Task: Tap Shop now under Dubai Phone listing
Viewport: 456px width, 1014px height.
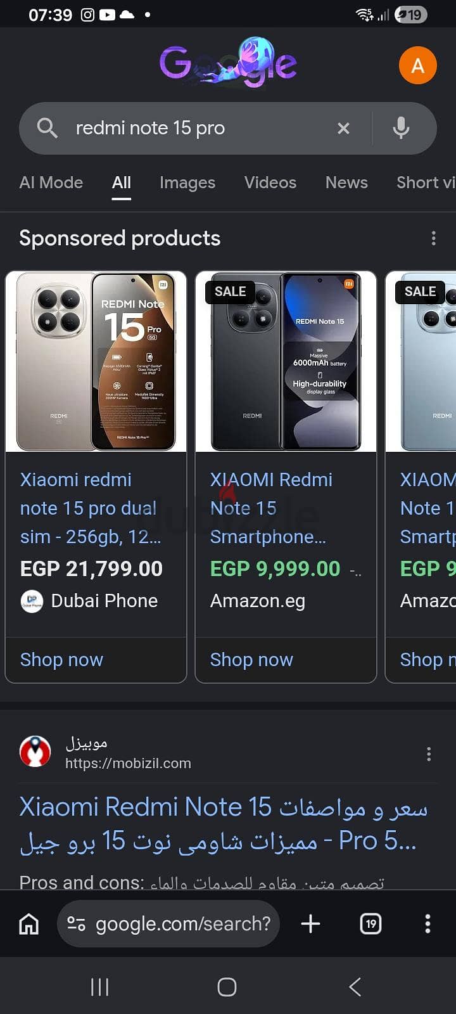Action: tap(61, 660)
